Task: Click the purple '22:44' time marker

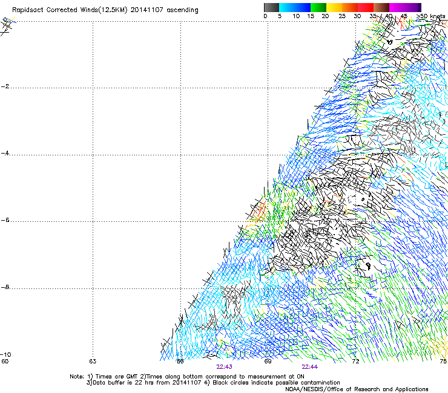Action: pos(310,367)
